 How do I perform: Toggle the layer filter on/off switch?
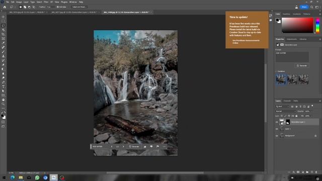point(312,106)
